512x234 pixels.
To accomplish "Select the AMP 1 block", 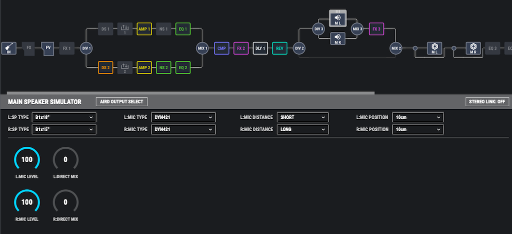I will coord(144,29).
